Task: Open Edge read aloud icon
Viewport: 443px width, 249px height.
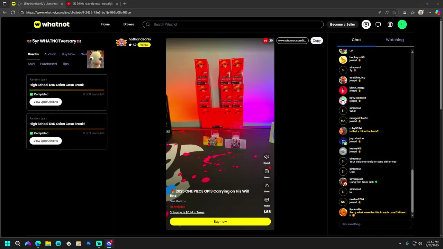Action: click(x=387, y=12)
